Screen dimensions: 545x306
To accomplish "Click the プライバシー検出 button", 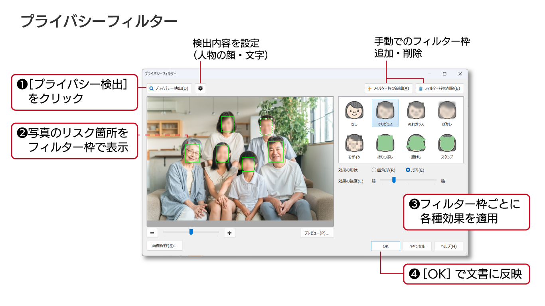I will pyautogui.click(x=169, y=88).
